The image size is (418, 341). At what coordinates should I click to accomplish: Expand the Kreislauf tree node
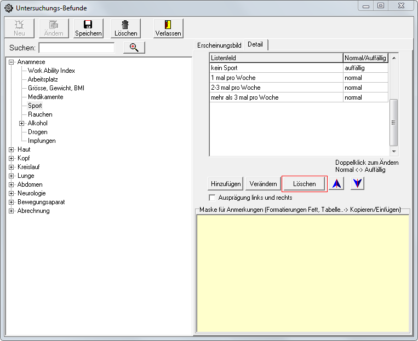coord(11,167)
